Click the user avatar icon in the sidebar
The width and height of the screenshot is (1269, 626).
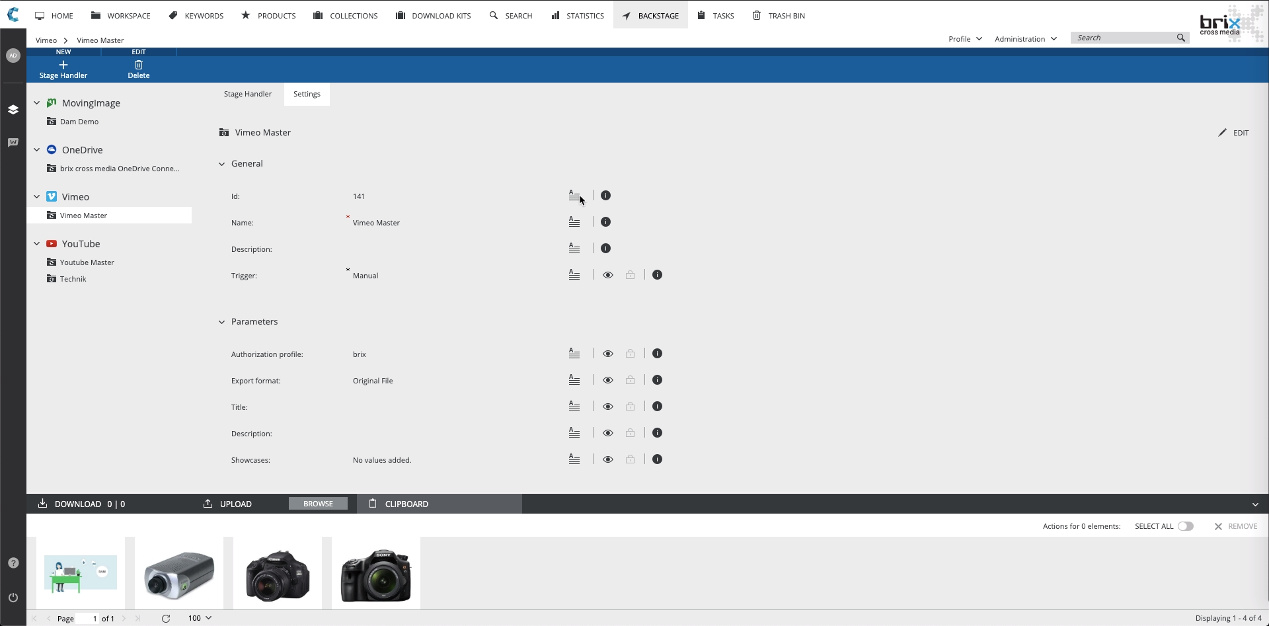[x=13, y=56]
